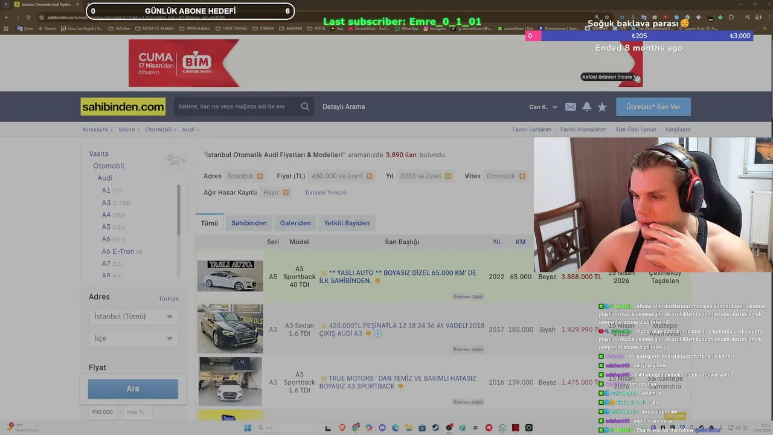
Task: Open the İlçe district dropdown
Action: tap(133, 338)
